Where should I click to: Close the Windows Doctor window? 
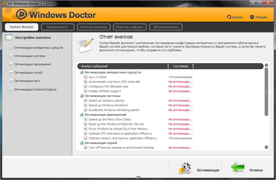(268, 2)
